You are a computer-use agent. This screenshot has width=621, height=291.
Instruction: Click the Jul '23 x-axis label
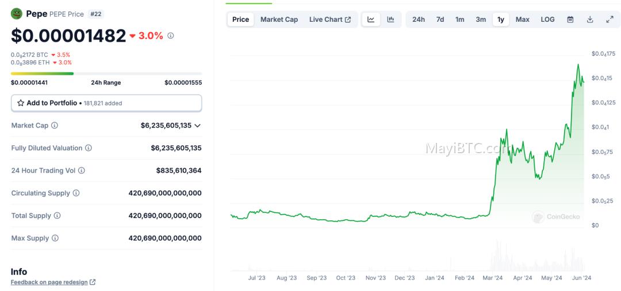(x=256, y=278)
